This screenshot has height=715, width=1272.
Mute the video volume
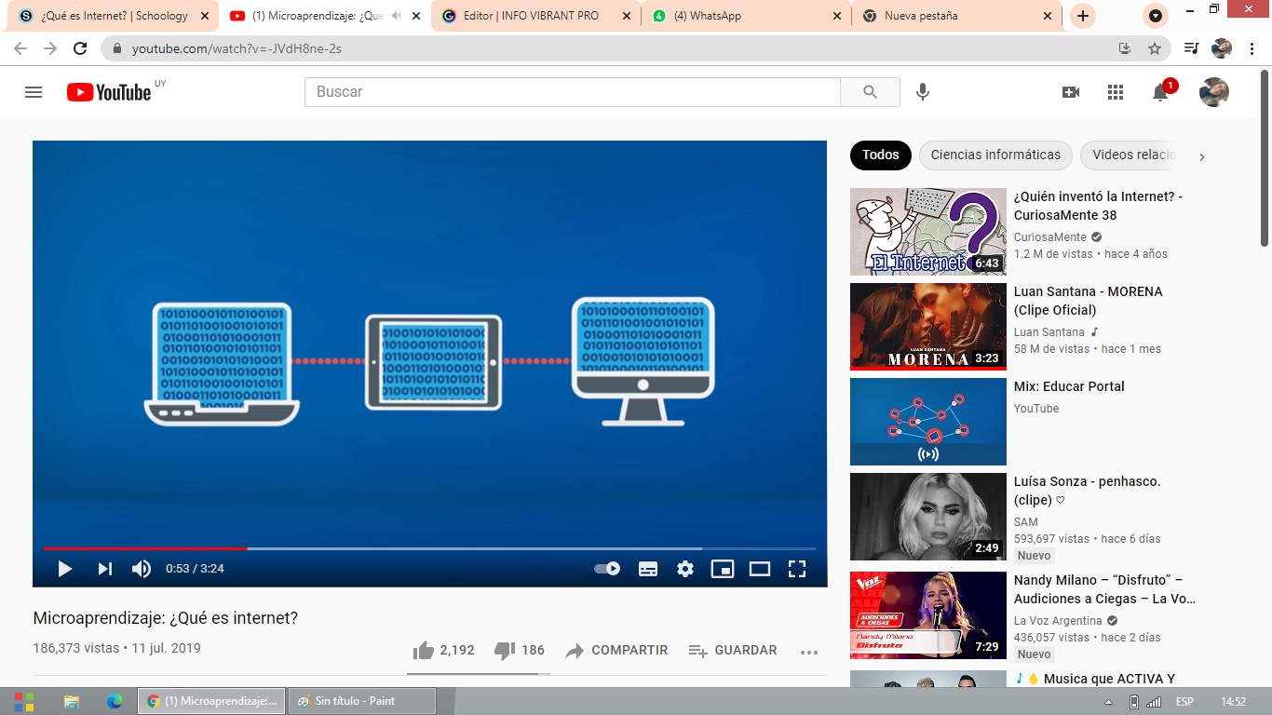(x=142, y=569)
